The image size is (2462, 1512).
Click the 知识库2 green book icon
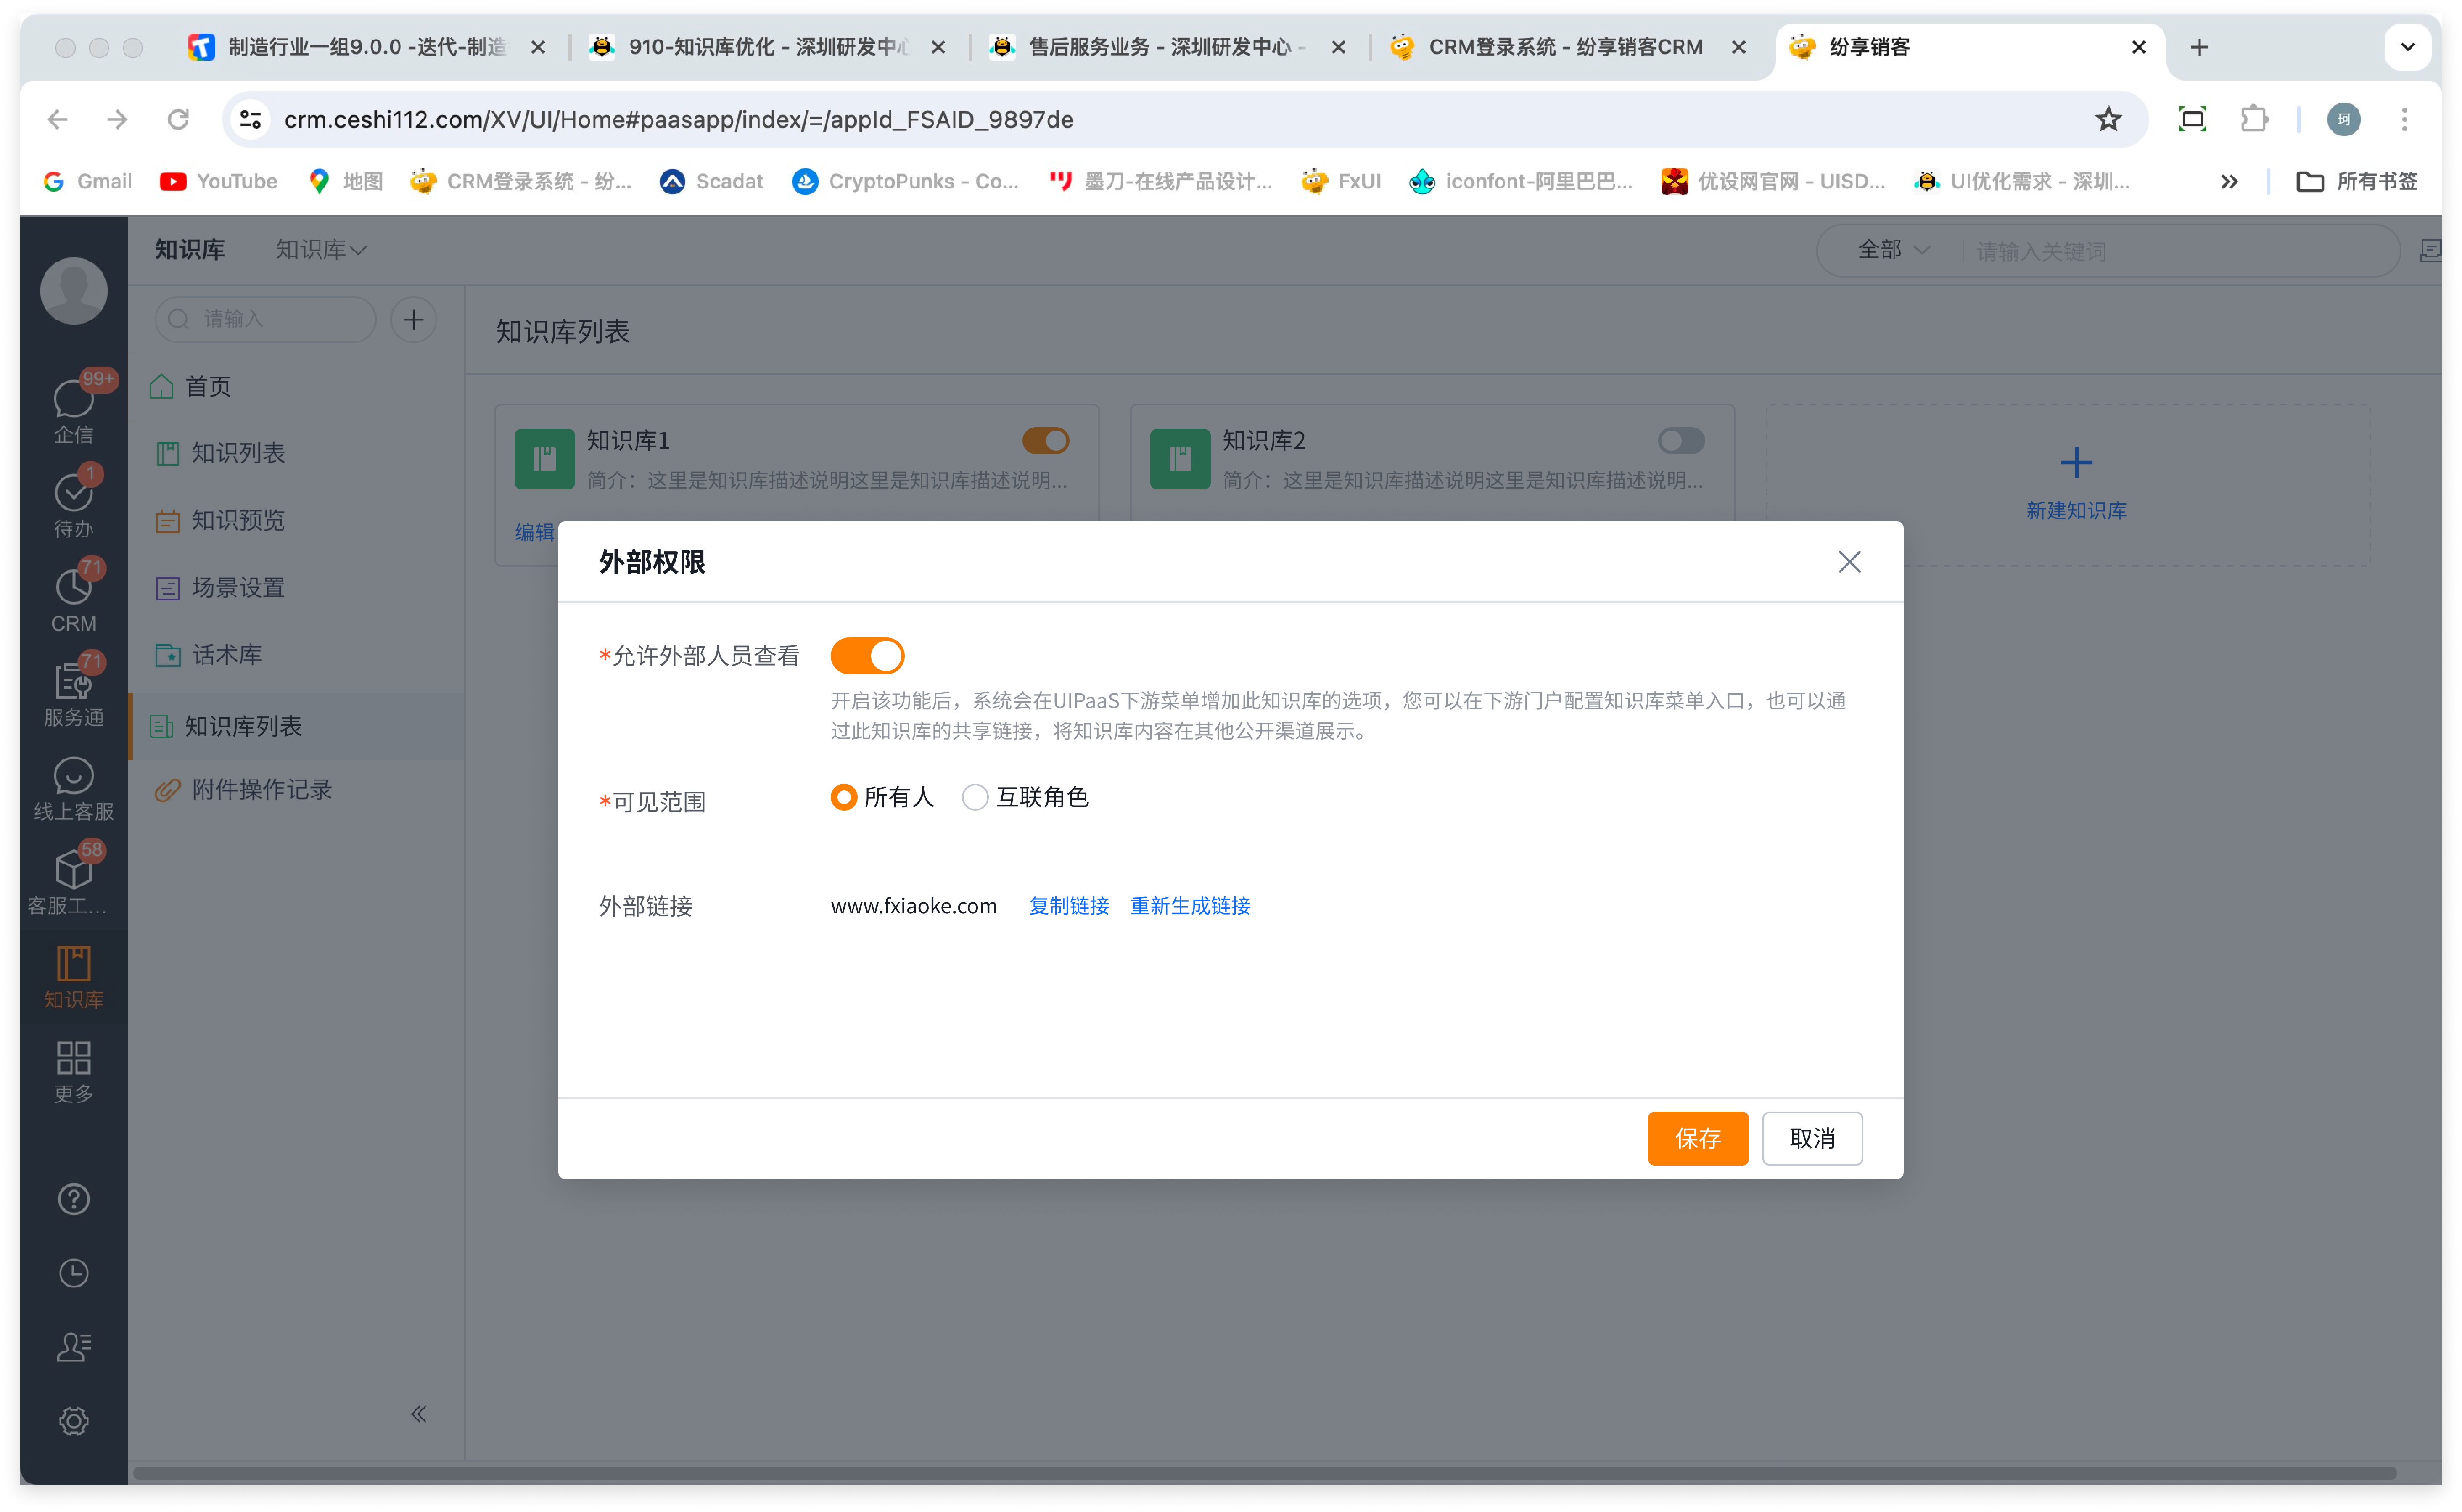click(1180, 459)
